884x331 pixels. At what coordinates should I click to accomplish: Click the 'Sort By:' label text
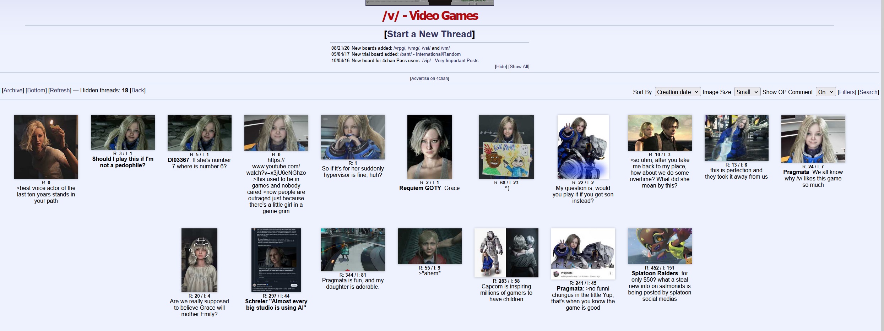(642, 92)
